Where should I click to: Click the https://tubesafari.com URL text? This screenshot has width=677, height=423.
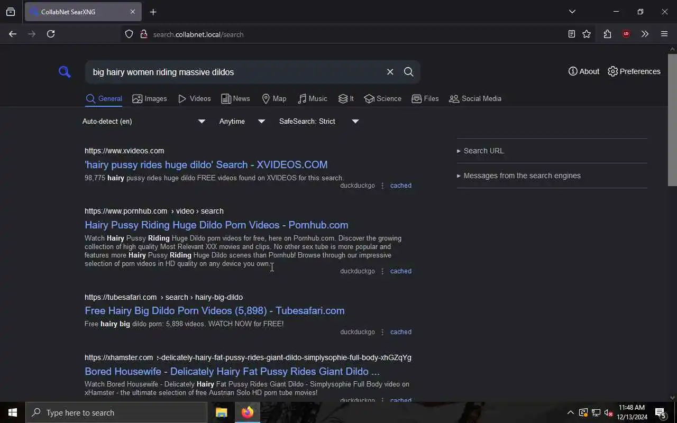[121, 297]
